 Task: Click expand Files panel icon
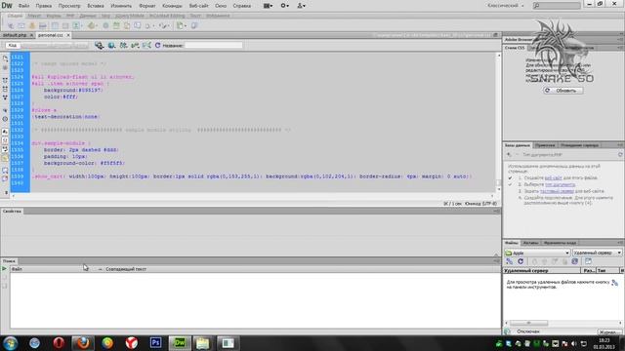[588, 261]
